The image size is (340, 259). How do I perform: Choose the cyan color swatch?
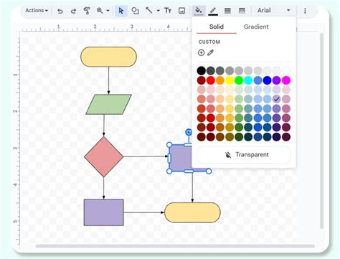(x=248, y=80)
